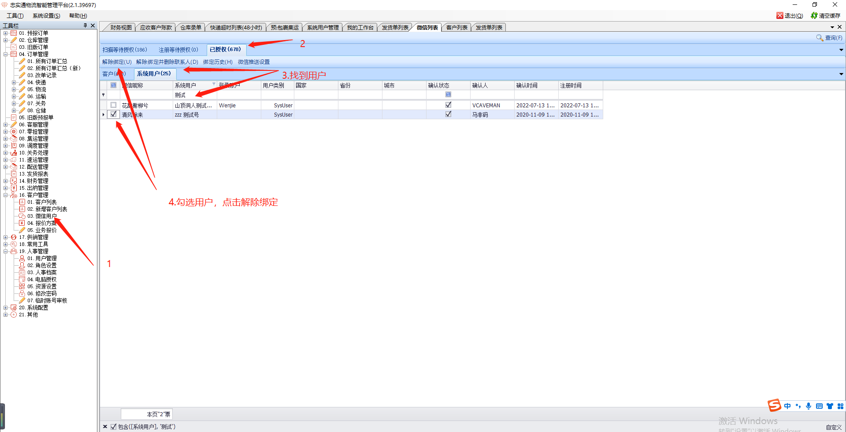Click the 清空缓存 clear cache icon

(814, 15)
